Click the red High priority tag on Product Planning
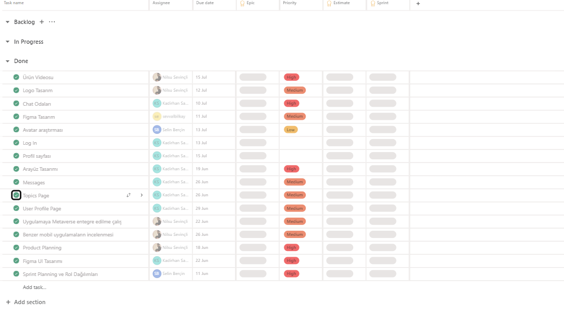 point(291,247)
